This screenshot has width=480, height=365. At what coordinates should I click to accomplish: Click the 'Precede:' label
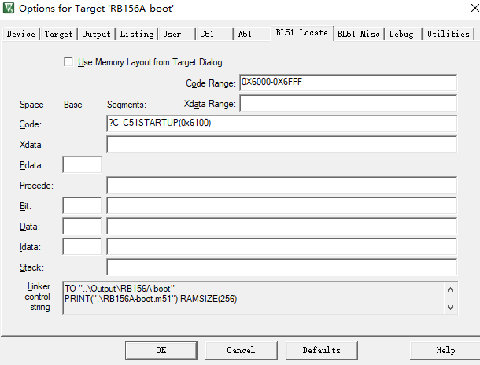(36, 186)
